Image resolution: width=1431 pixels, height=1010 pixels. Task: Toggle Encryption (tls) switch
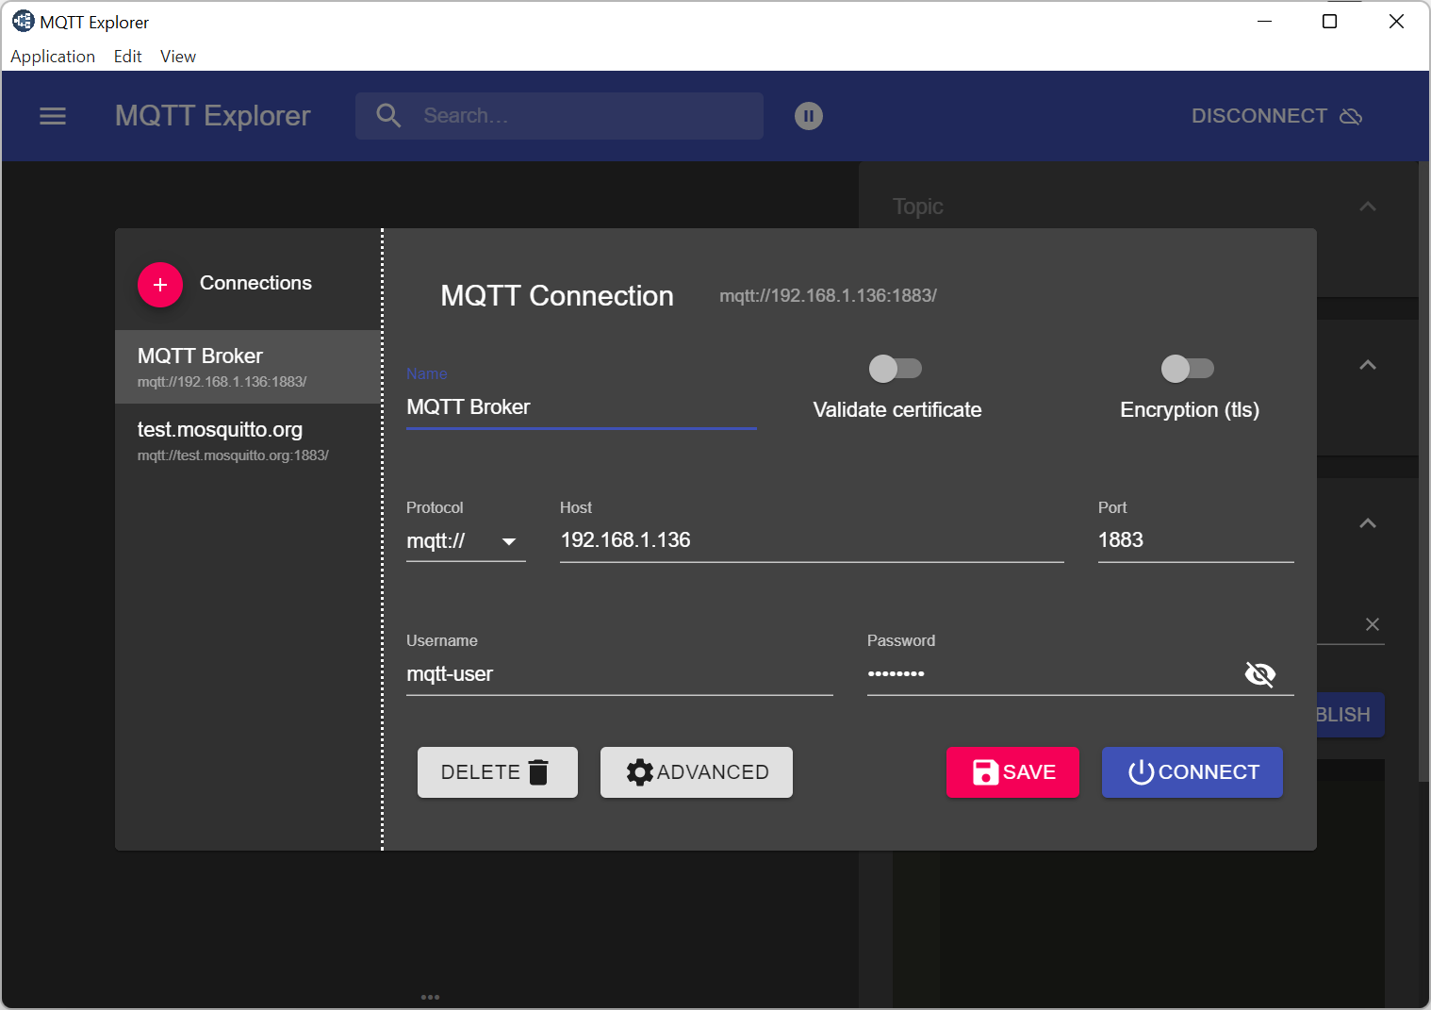click(1187, 368)
